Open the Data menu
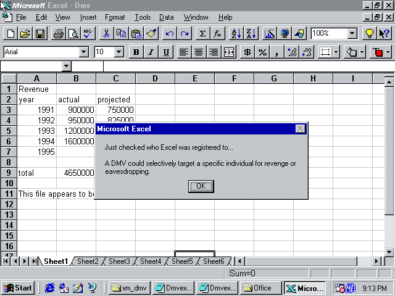Image resolution: width=395 pixels, height=296 pixels. (x=166, y=17)
